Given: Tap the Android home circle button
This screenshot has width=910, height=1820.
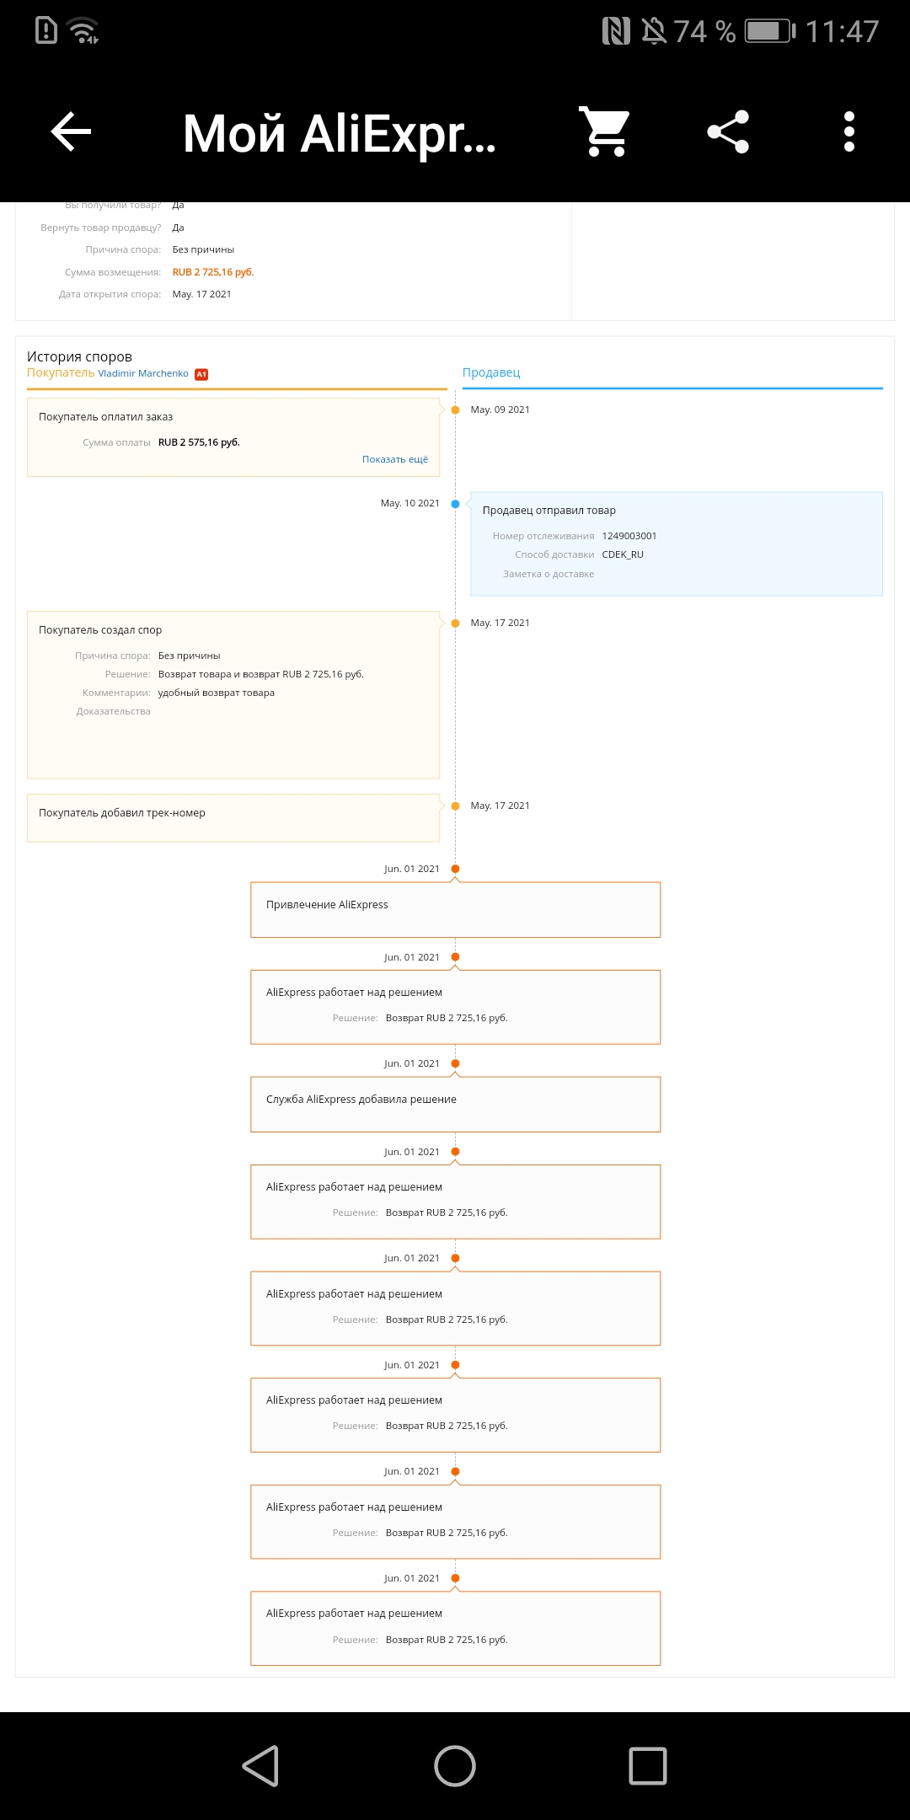Looking at the screenshot, I should tap(455, 1766).
